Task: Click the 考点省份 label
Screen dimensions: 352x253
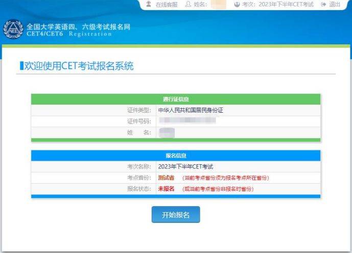Action: 139,178
